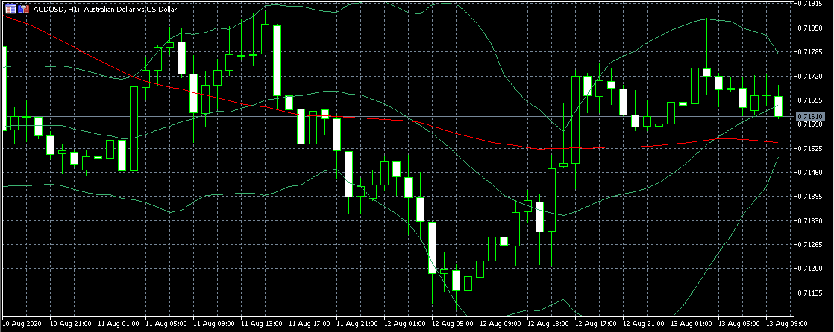Click the 11 Aug 17:00 time label
This screenshot has width=834, height=332.
point(310,323)
